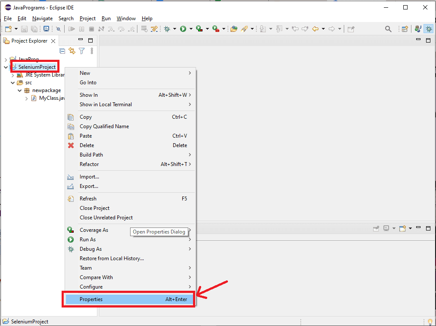
Task: Toggle Link with Editor in Project Explorer
Action: [x=72, y=51]
